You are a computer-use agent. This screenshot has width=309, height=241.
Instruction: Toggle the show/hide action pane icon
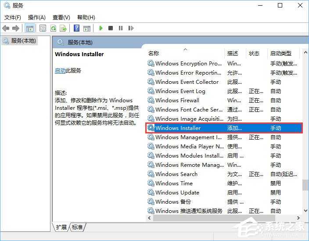coord(87,29)
